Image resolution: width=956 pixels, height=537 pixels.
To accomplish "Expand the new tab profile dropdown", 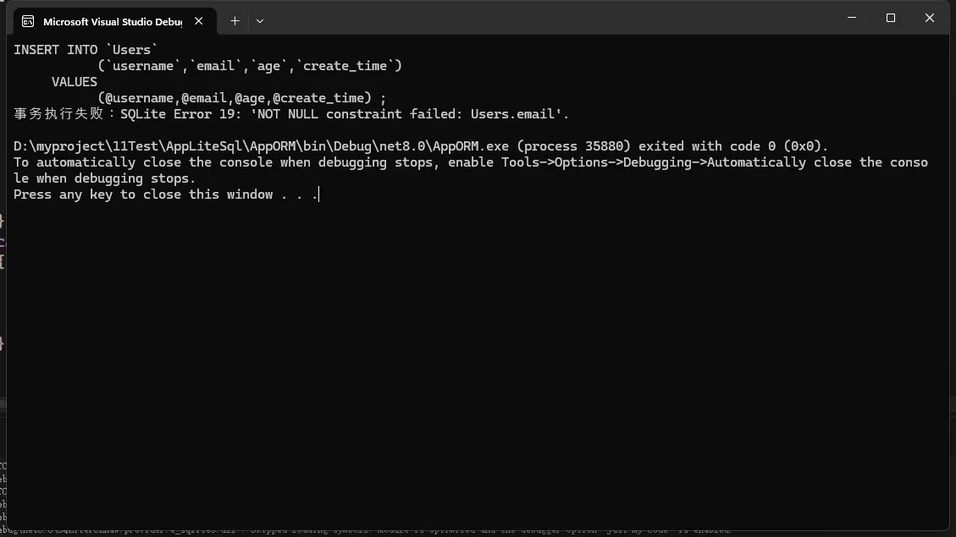I will [x=260, y=21].
